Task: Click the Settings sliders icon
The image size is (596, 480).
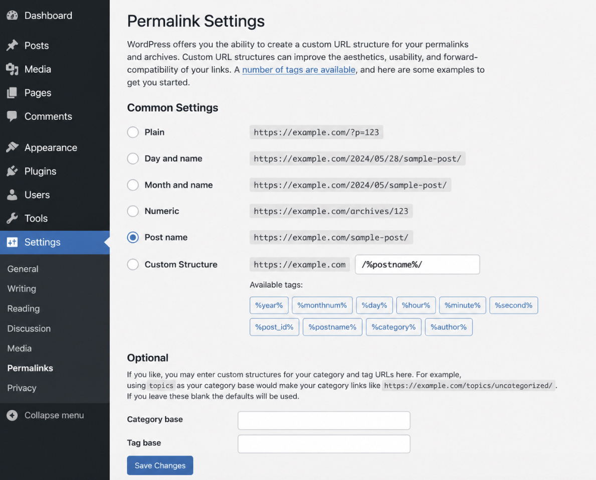Action: [x=12, y=242]
